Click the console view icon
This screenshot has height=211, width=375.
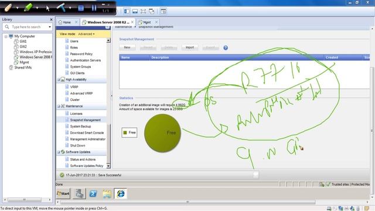pos(163,11)
